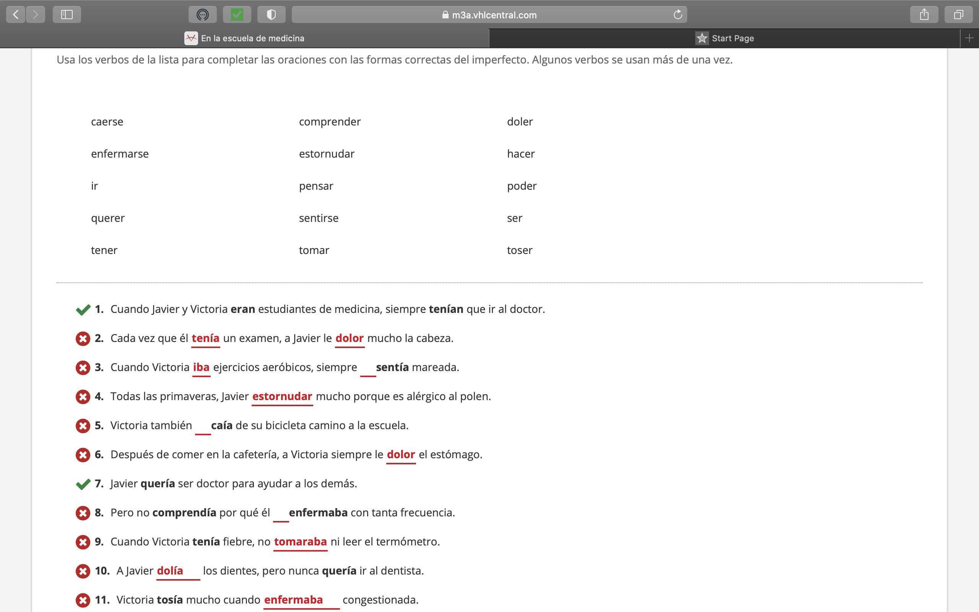
Task: Click the m3a.vhlcentral.com address bar
Action: pos(489,15)
